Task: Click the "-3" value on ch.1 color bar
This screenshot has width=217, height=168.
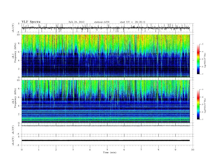Action: click(202, 44)
